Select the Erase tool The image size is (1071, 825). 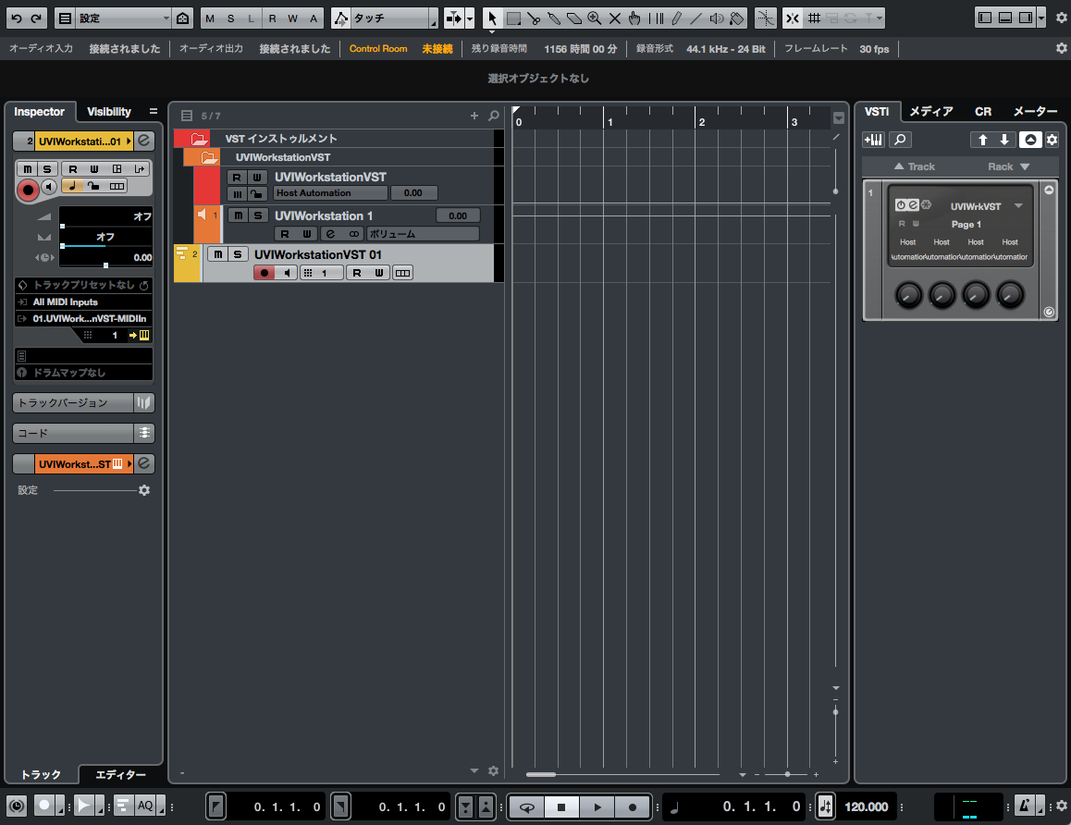pyautogui.click(x=574, y=18)
